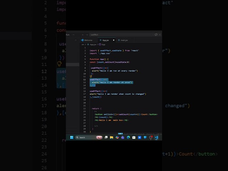The width and height of the screenshot is (228, 171).
Task: Select the App.jsx breadcrumb
Action: tap(92, 45)
